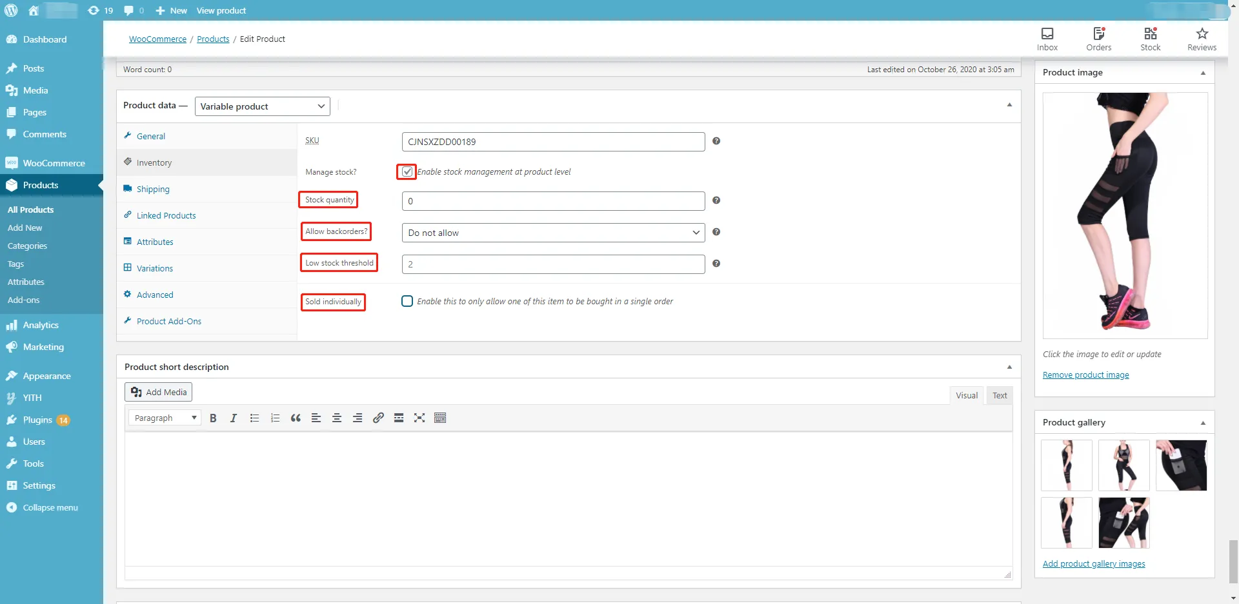The image size is (1239, 604).
Task: Open the Inbox activity panel
Action: (x=1047, y=39)
